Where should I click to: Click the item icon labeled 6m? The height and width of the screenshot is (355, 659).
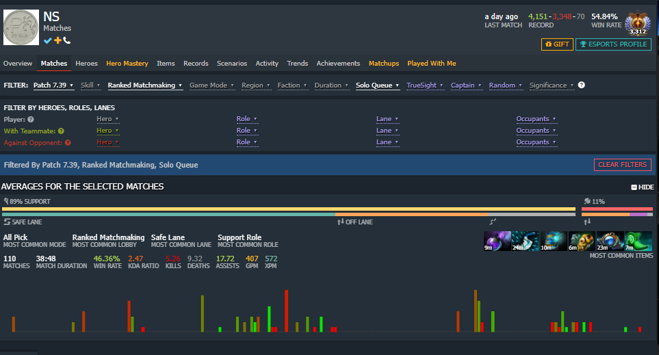(582, 241)
